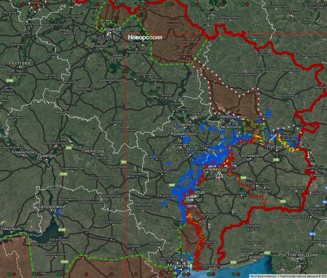Click the Луганск city label
The image size is (327, 278).
(277, 147)
